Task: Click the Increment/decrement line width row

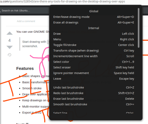Action: (x=94, y=56)
